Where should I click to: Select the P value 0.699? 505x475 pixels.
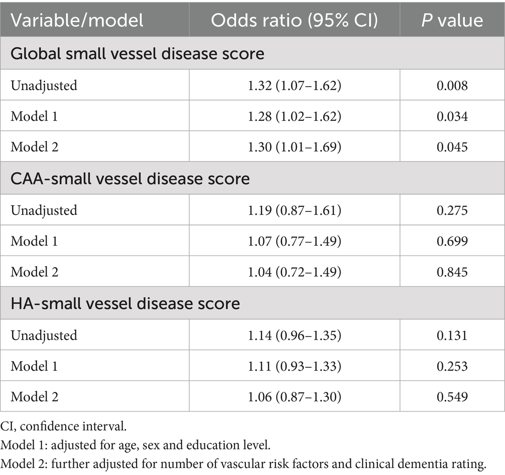(x=452, y=241)
